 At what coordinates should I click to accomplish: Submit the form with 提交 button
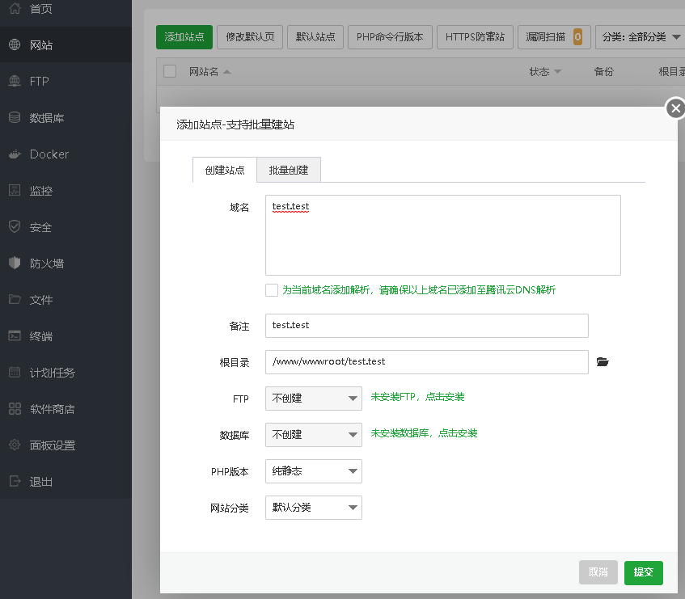point(644,572)
